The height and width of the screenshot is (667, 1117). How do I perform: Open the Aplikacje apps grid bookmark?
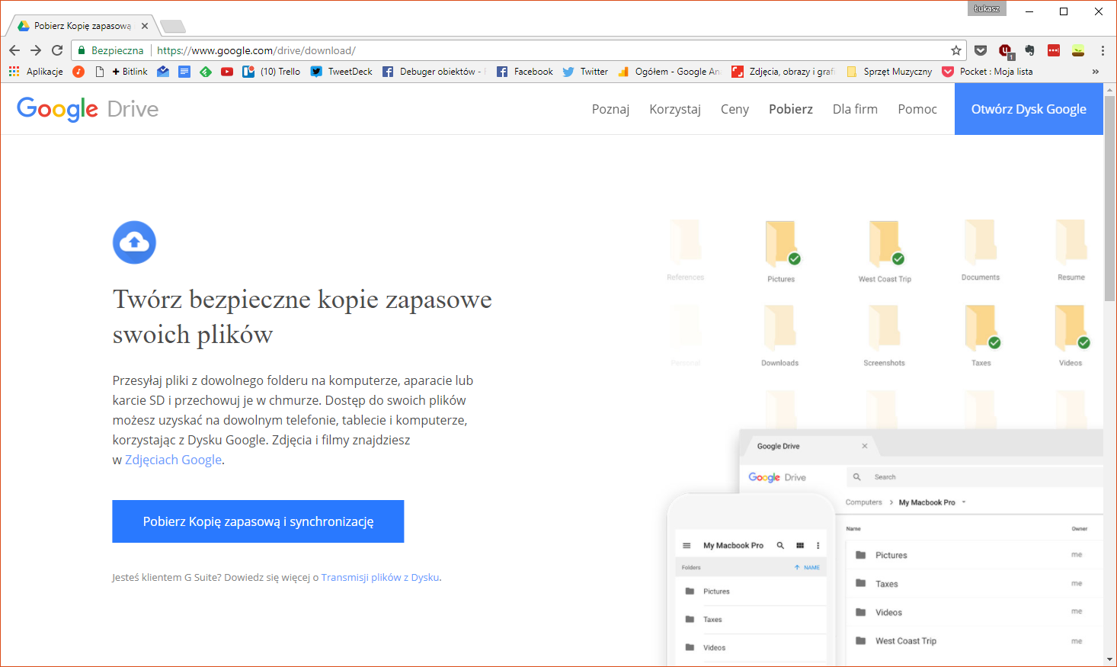[x=36, y=72]
